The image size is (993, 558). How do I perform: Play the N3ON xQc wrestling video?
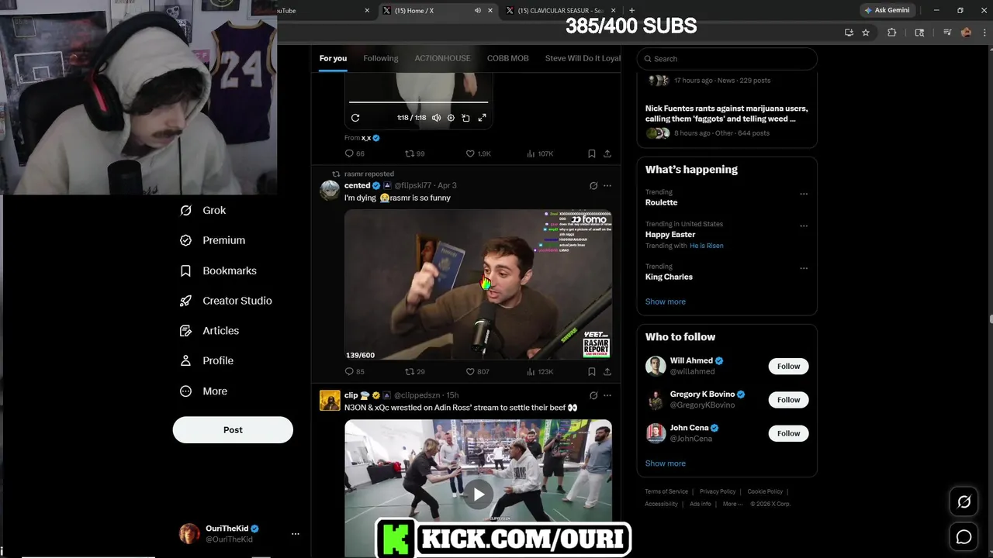479,494
